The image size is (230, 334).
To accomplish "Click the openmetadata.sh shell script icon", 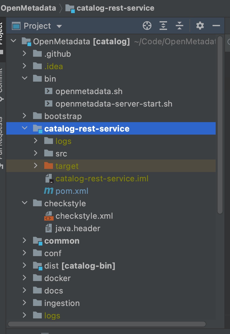I will (49, 91).
